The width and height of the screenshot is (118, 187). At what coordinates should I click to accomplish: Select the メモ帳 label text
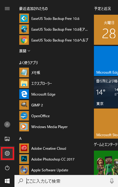click(x=36, y=72)
